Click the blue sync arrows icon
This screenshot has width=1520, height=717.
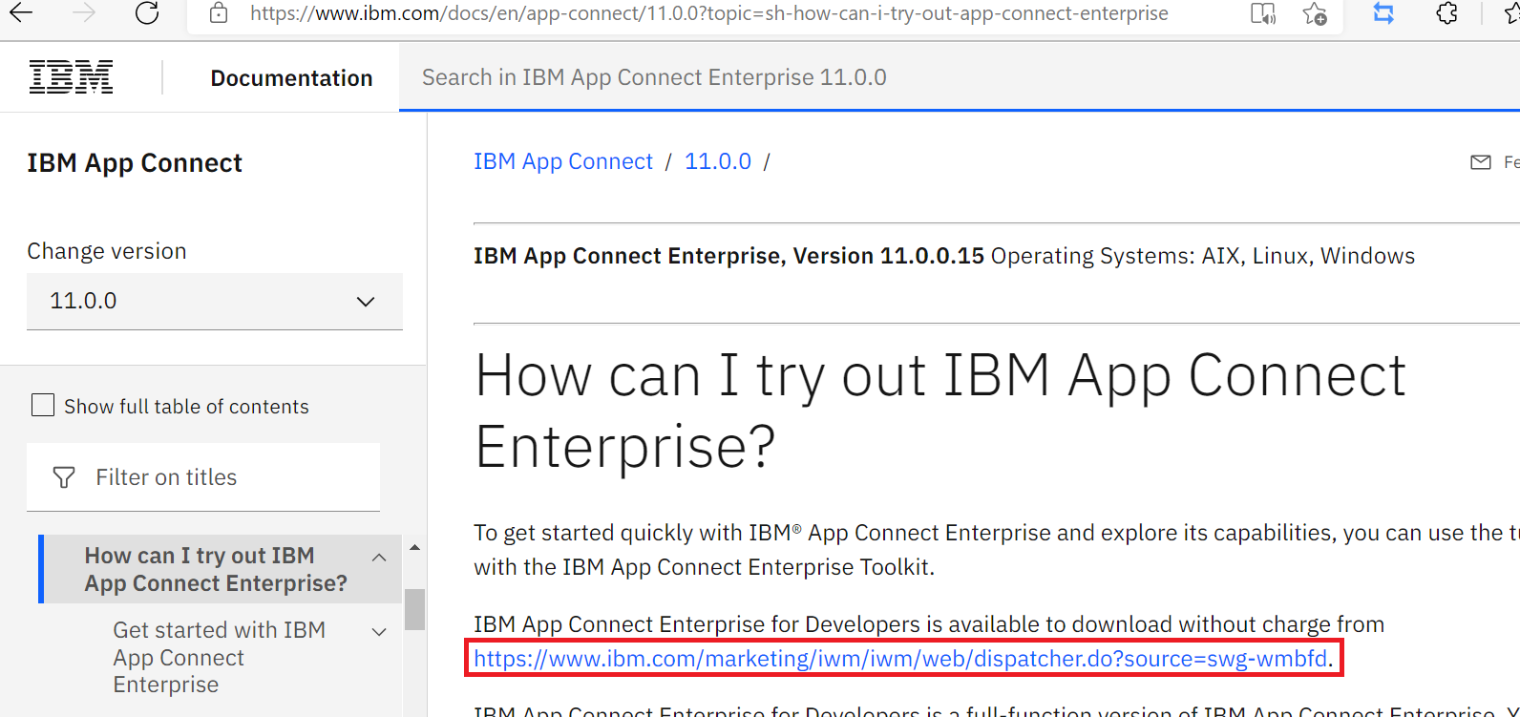(1383, 13)
